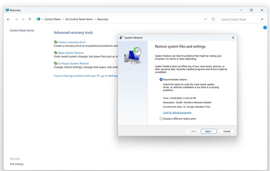Click Next in System Restore
Screen dimensions: 270x171
point(208,131)
